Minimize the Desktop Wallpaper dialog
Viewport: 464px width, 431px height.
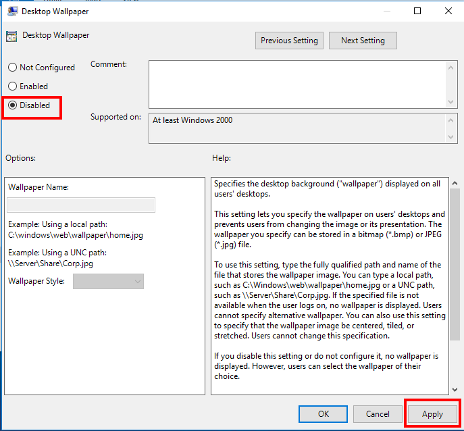[387, 11]
